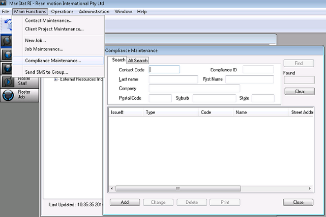Viewport: 326px width, 217px height.
Task: Open New Job from Main Functions menu
Action: (35, 40)
